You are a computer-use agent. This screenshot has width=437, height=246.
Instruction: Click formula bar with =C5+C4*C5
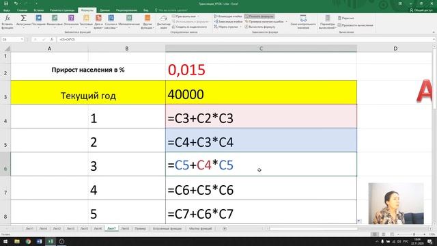245,40
